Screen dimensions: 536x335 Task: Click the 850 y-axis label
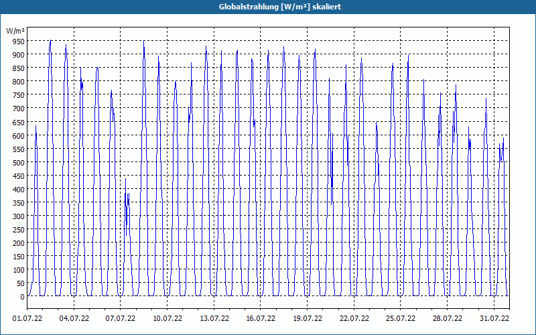18,68
